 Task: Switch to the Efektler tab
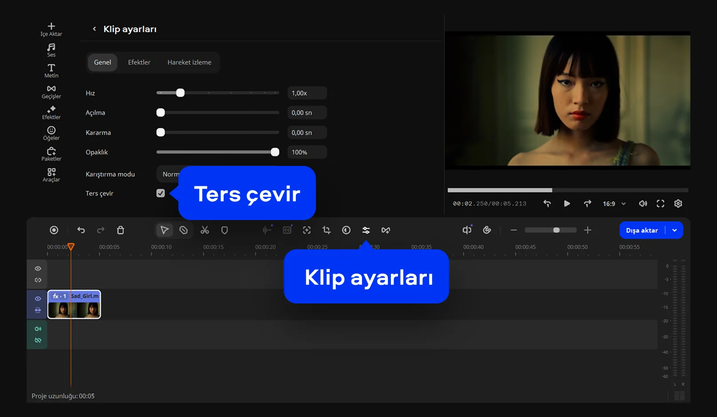(x=139, y=63)
